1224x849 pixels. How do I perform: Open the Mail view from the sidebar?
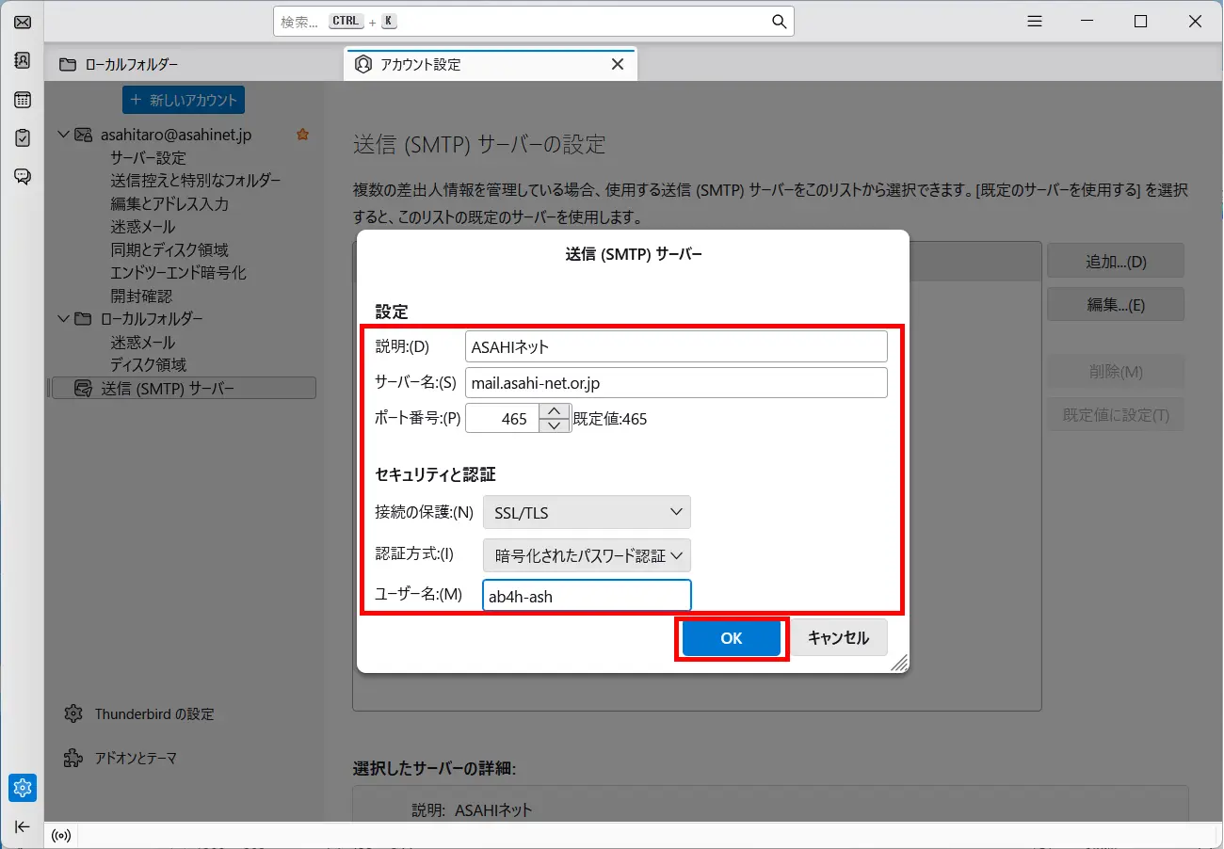pos(22,22)
